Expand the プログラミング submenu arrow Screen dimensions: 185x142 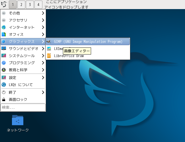(43, 63)
